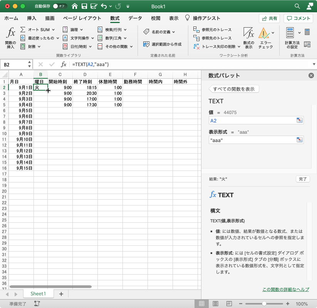Open この関数の詳細なヘルプ link
317x308 pixels.
(x=286, y=290)
